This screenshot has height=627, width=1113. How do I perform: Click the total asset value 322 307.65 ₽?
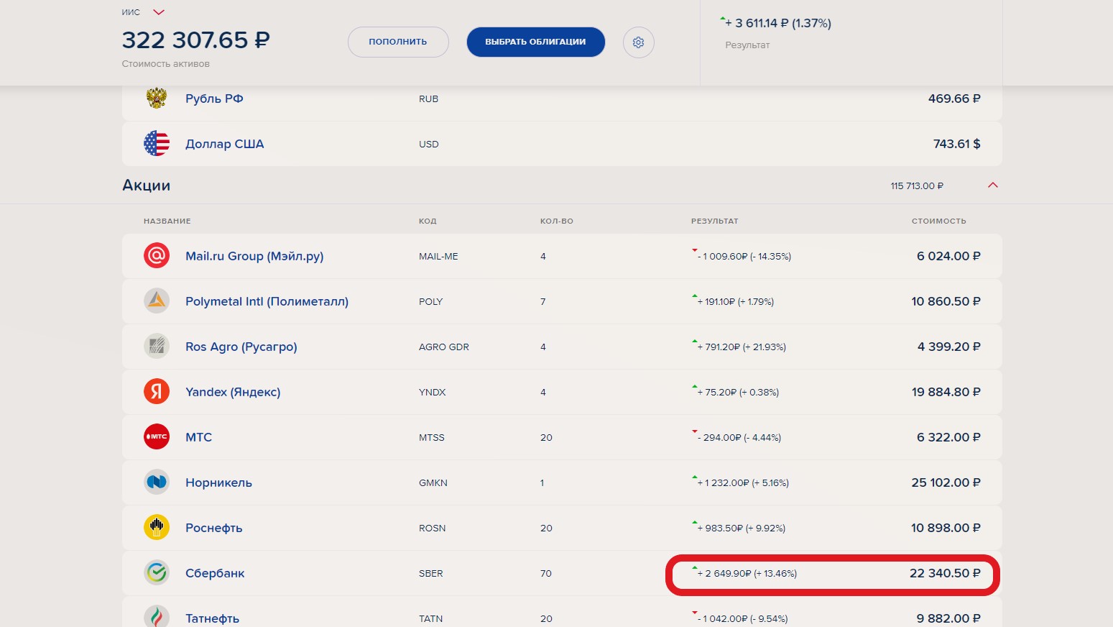[x=195, y=40]
